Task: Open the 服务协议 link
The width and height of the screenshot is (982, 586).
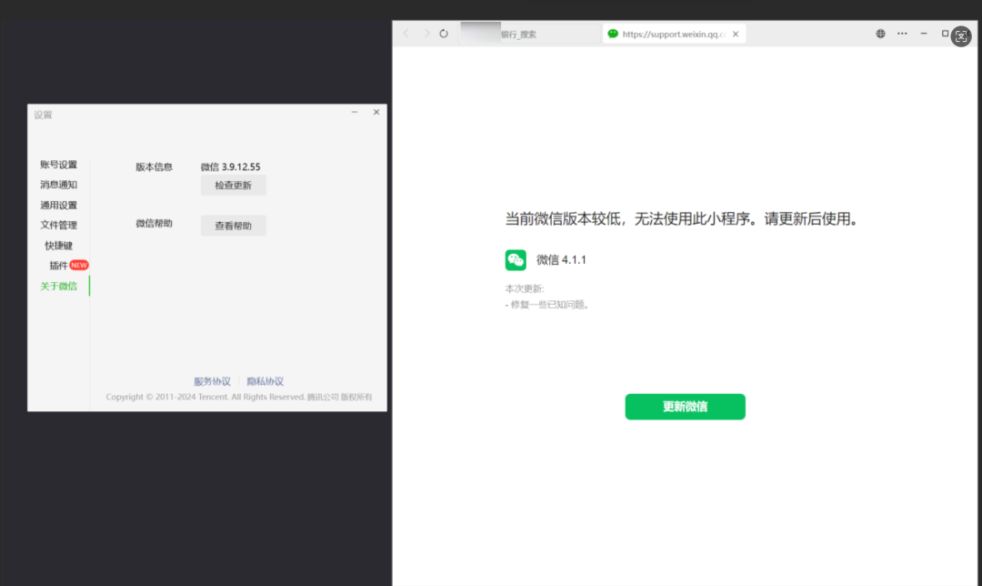Action: pos(212,381)
